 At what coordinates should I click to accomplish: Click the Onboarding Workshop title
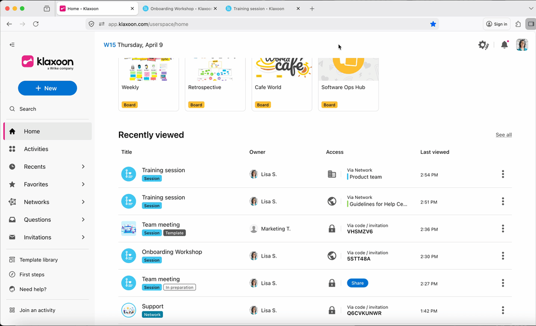(172, 252)
